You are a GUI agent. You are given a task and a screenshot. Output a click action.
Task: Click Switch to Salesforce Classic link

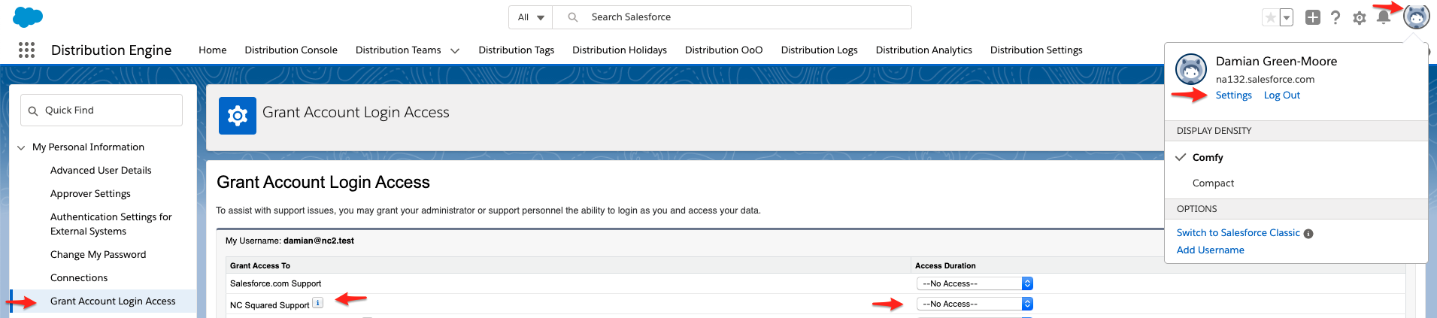click(1238, 233)
